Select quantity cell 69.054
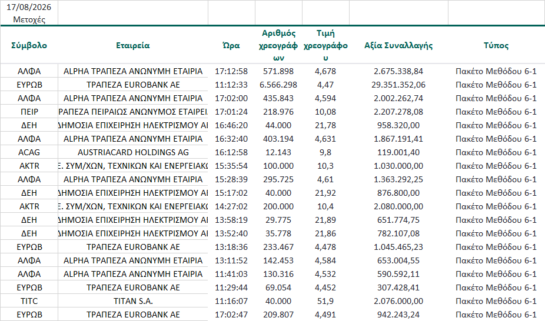 [278, 287]
